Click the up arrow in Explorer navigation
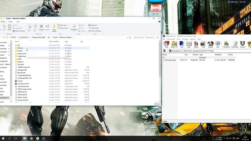Screen dimensions: 251x141 point(4,38)
